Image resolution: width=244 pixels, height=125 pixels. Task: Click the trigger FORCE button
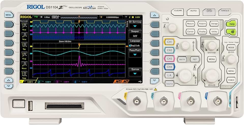pos(231,80)
